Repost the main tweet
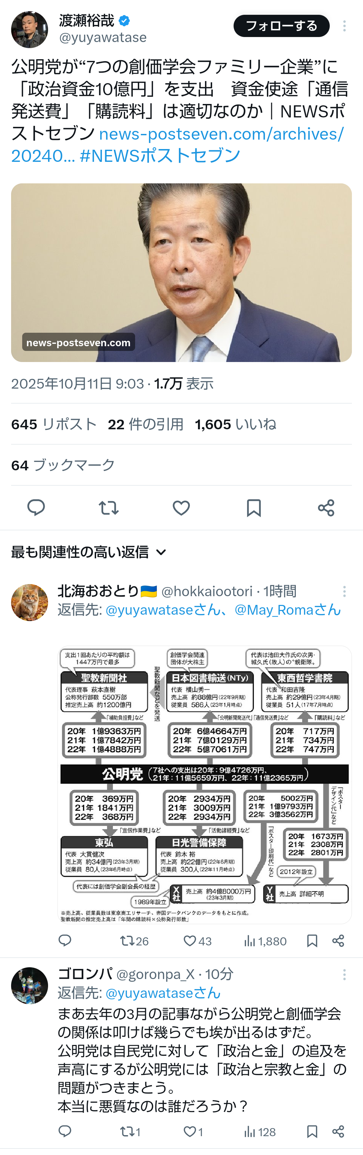The height and width of the screenshot is (1155, 363). (x=109, y=508)
